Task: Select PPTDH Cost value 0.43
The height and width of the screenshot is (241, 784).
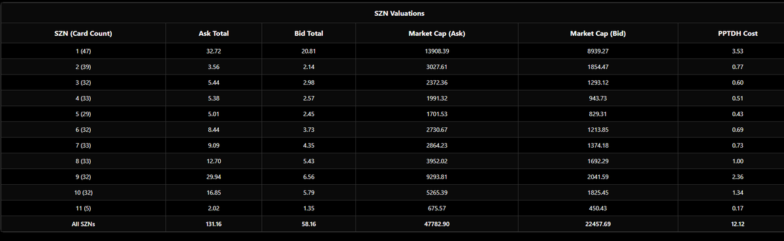Action: tap(738, 114)
